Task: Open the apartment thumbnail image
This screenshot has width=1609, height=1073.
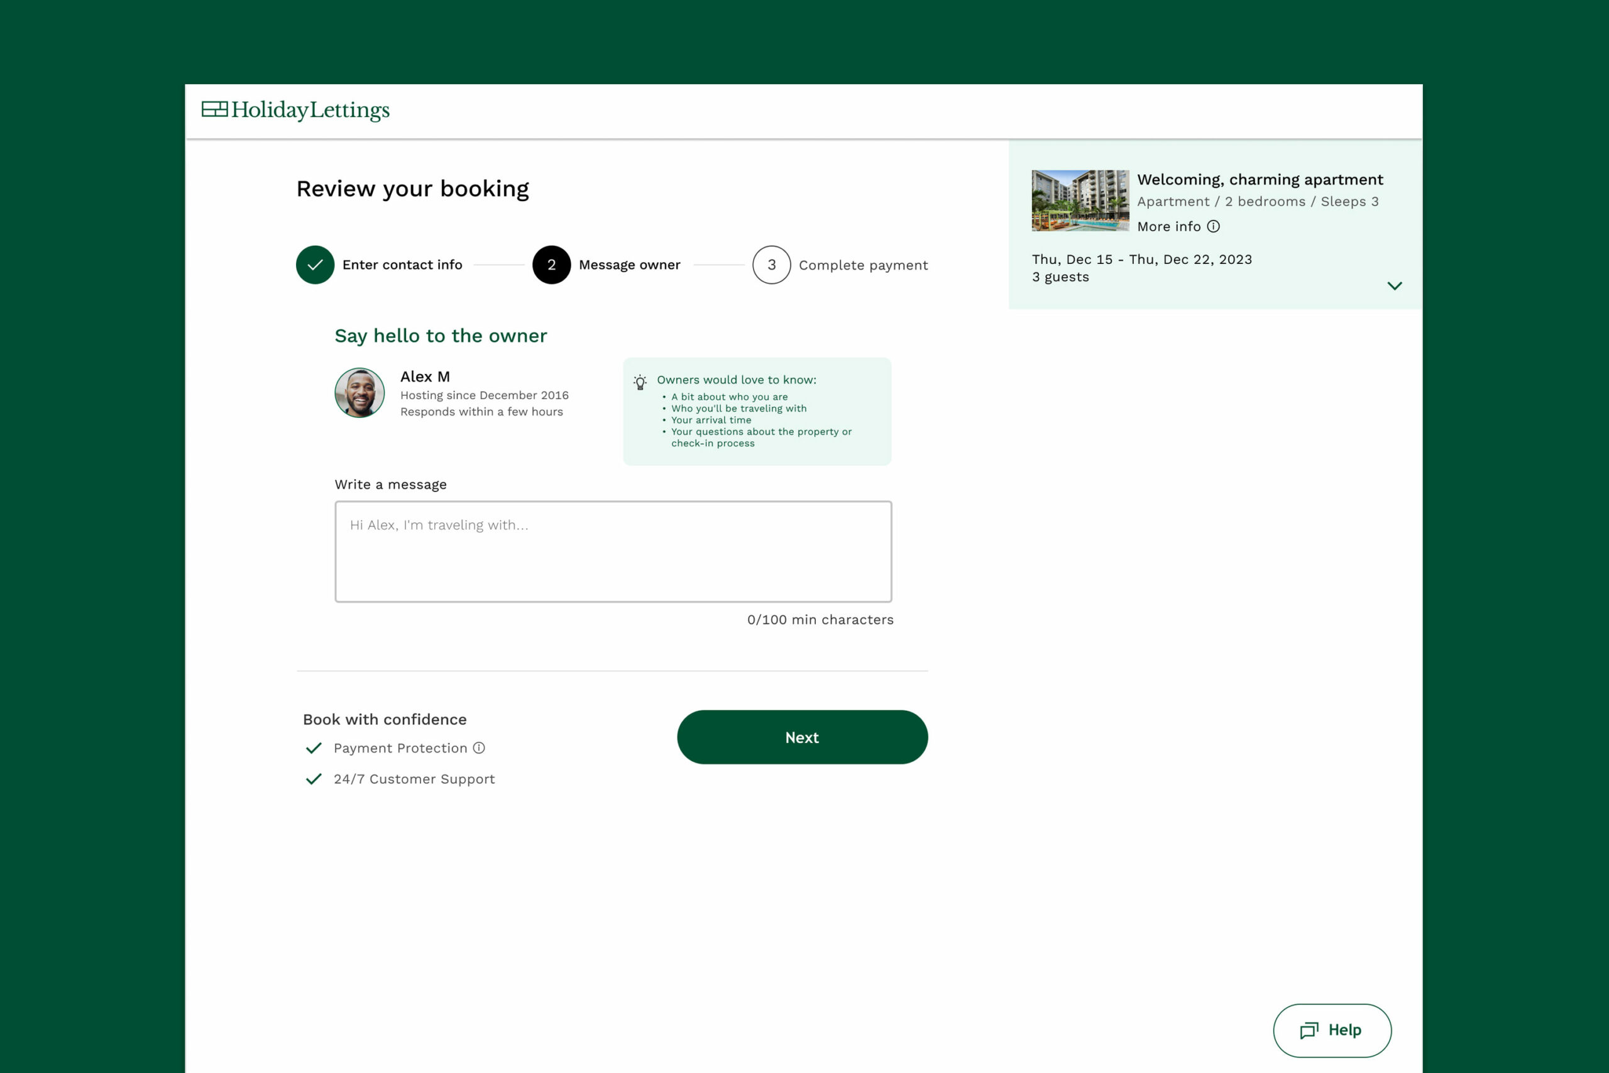Action: (x=1080, y=201)
